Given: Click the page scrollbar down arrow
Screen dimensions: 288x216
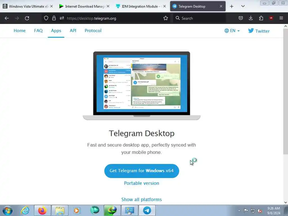Looking at the screenshot, I should (286, 202).
